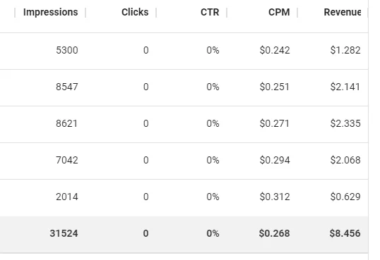Click the Clicks value in the 5300 row
This screenshot has width=380, height=260.
click(146, 50)
